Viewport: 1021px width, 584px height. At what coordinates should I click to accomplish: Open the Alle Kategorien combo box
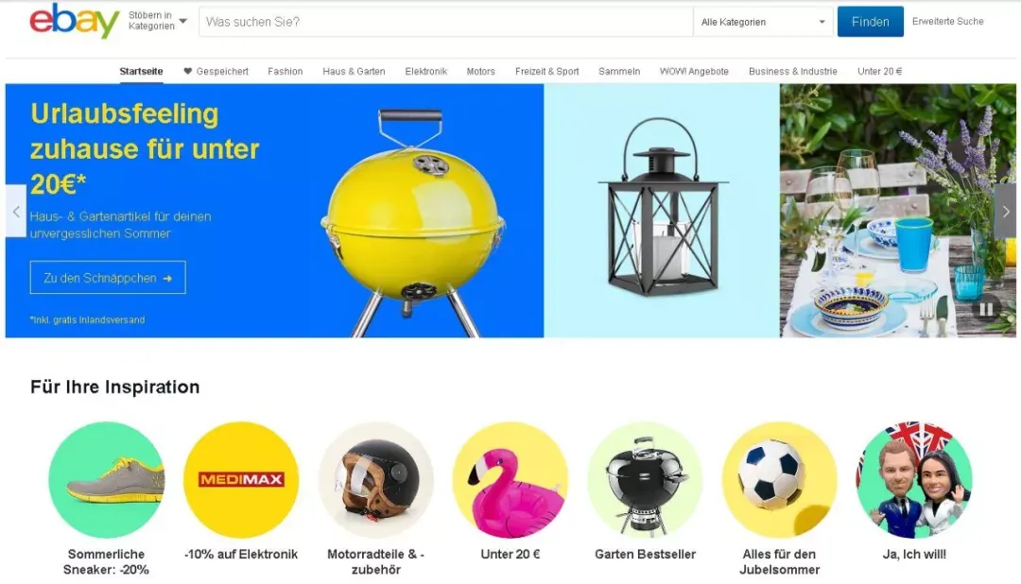pyautogui.click(x=763, y=22)
